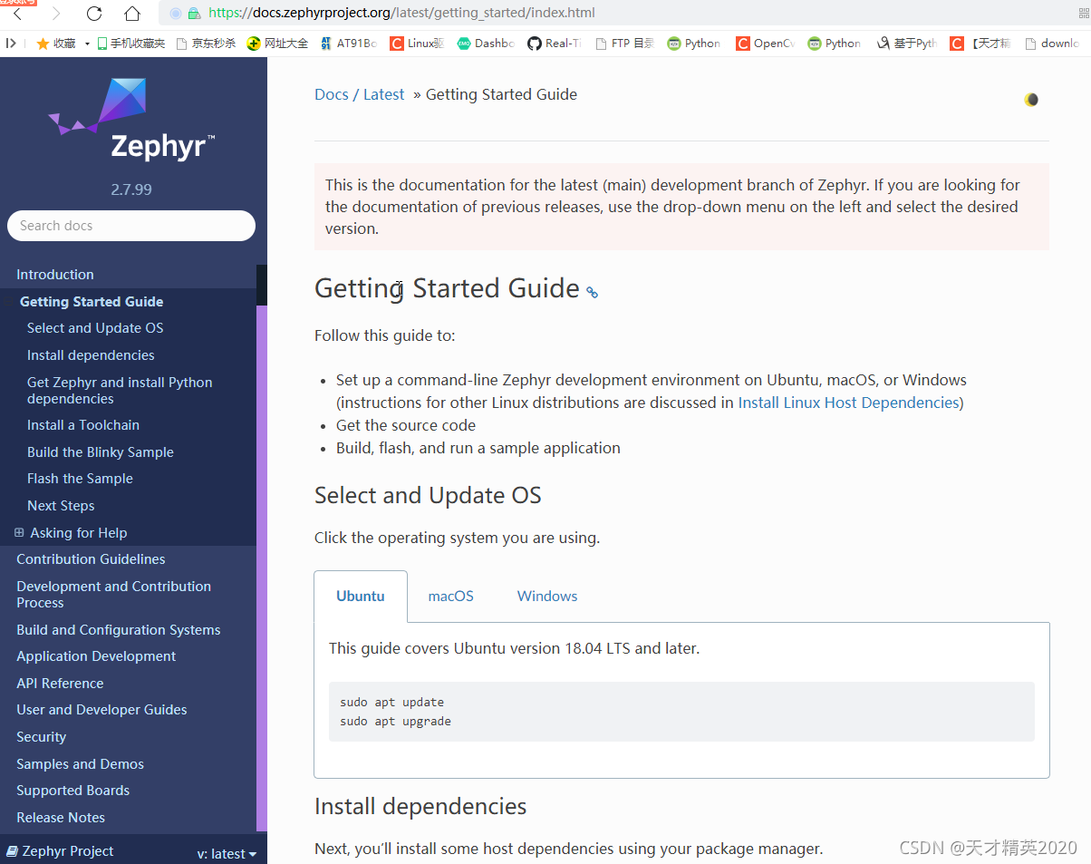This screenshot has height=864, width=1091.
Task: Open the 网址大全 bookmark
Action: 278,43
